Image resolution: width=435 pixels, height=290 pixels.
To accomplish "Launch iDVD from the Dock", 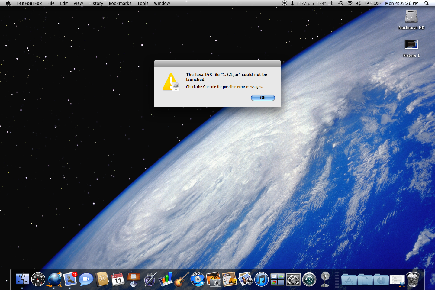I will [198, 279].
